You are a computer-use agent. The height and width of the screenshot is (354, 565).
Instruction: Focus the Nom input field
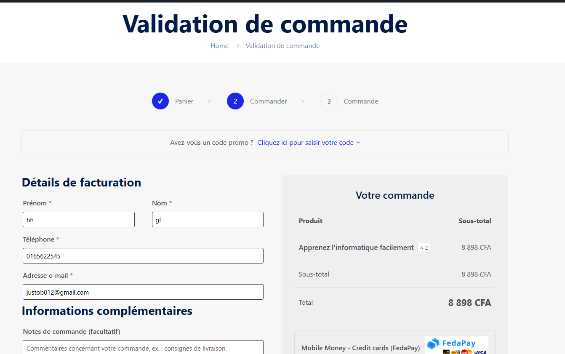208,220
